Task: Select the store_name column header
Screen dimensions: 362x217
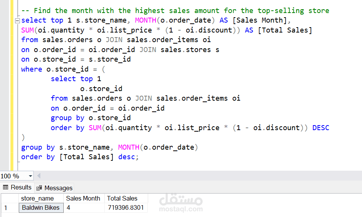Action: click(x=41, y=198)
